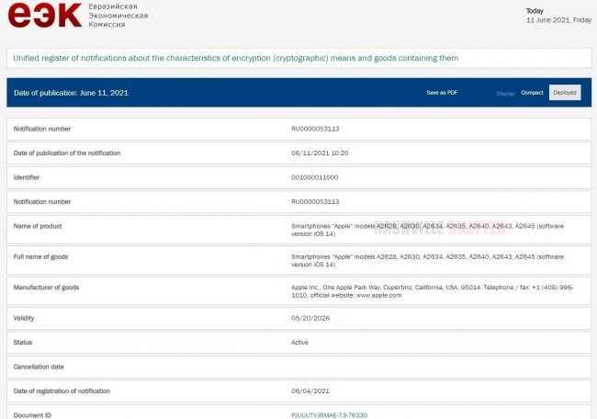Viewport: 597px width, 419px height.
Task: Switch display to Deployed view
Action: (x=564, y=93)
